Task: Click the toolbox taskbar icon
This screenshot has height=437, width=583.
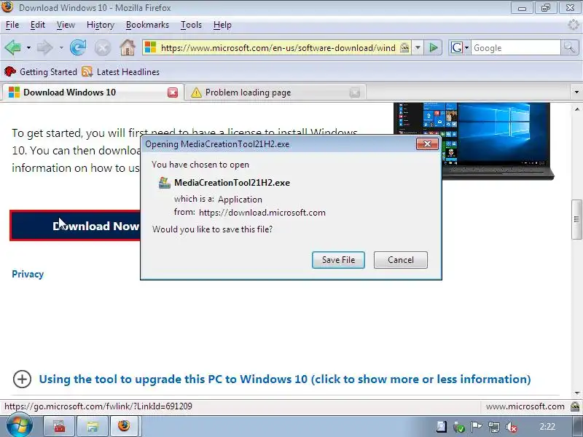Action: click(59, 426)
